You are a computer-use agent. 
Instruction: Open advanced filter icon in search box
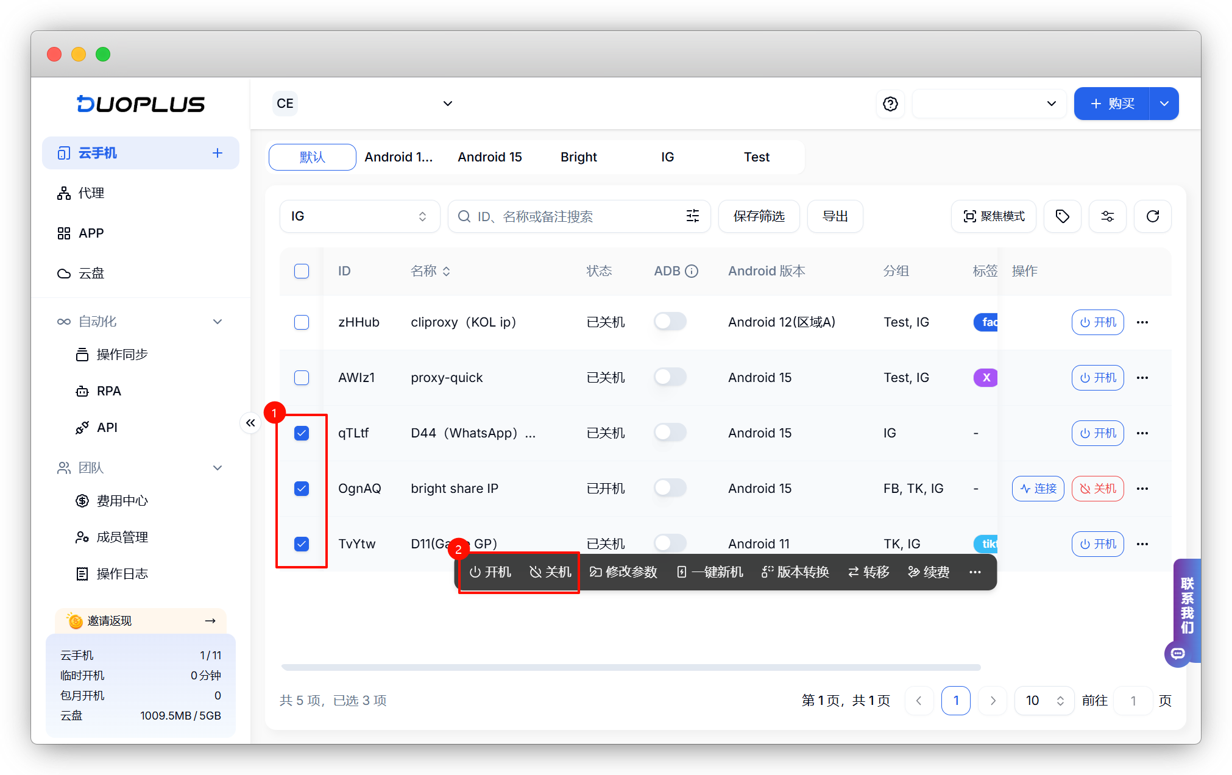[x=693, y=216]
